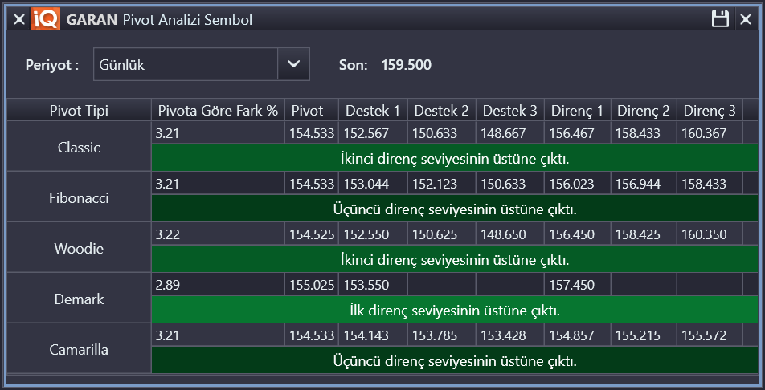Click Pivota Göre Fark % column header
This screenshot has width=765, height=390.
218,110
